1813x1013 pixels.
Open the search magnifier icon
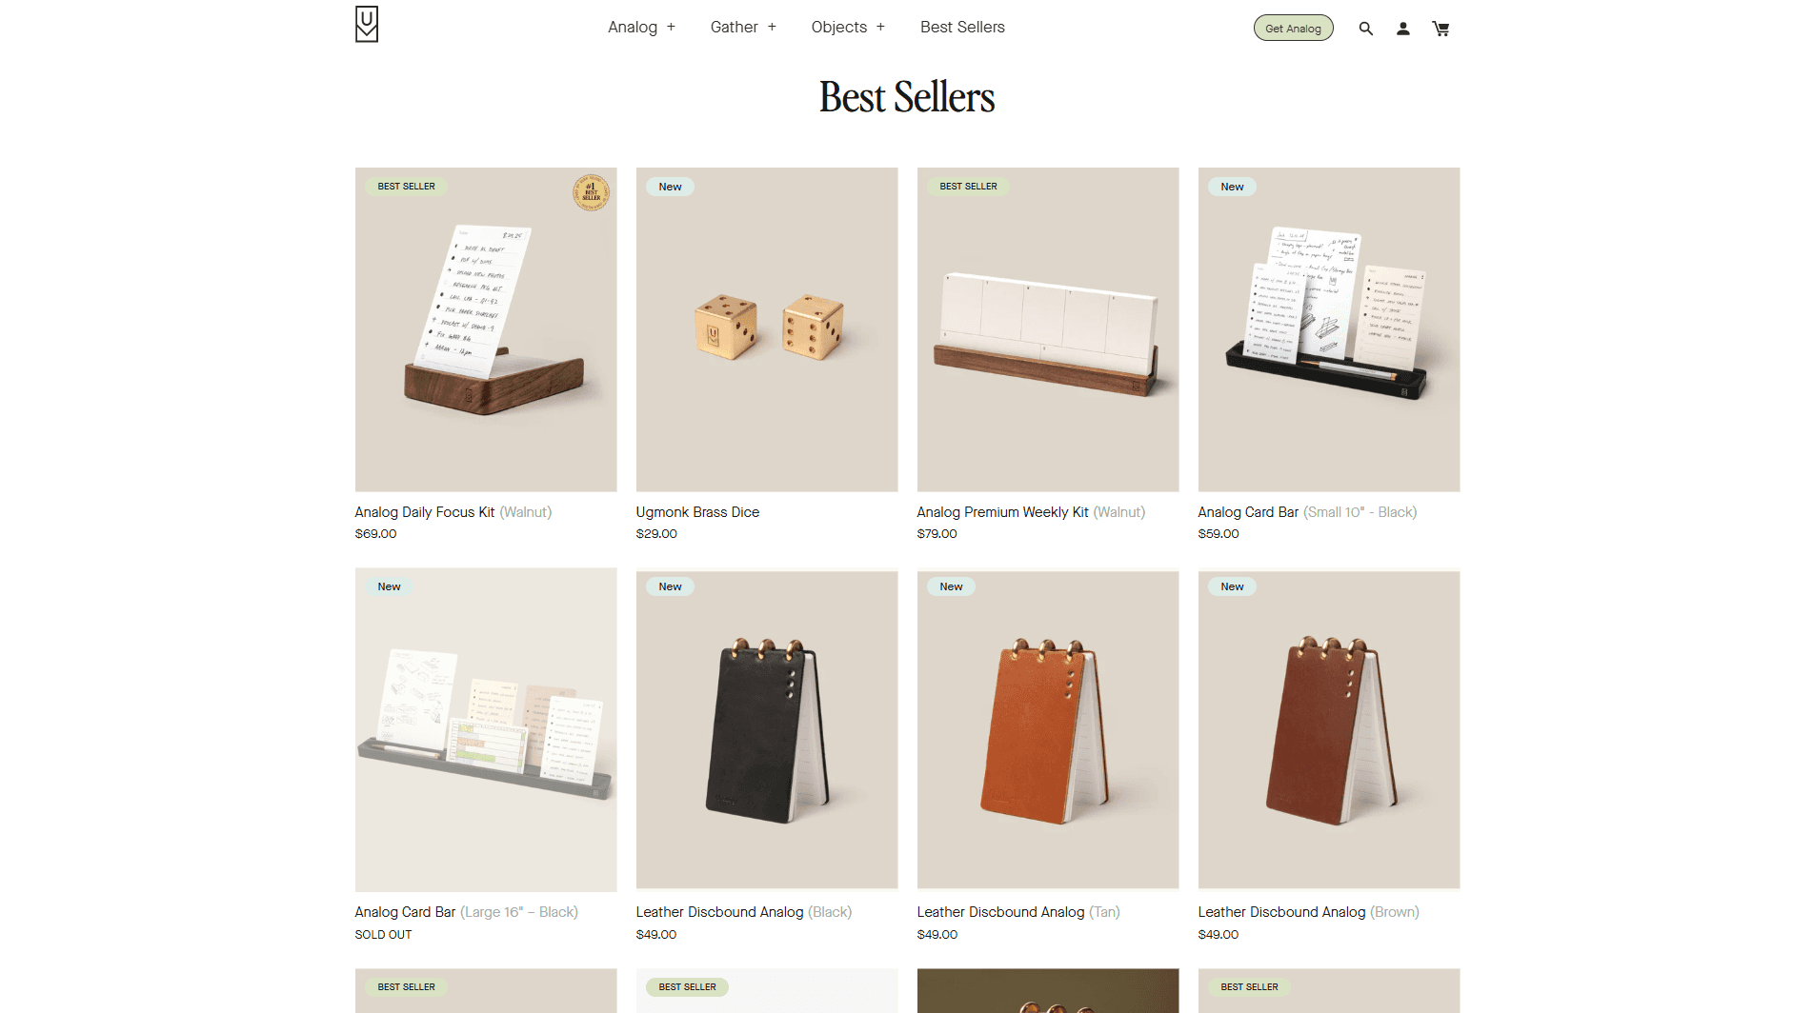click(x=1365, y=29)
